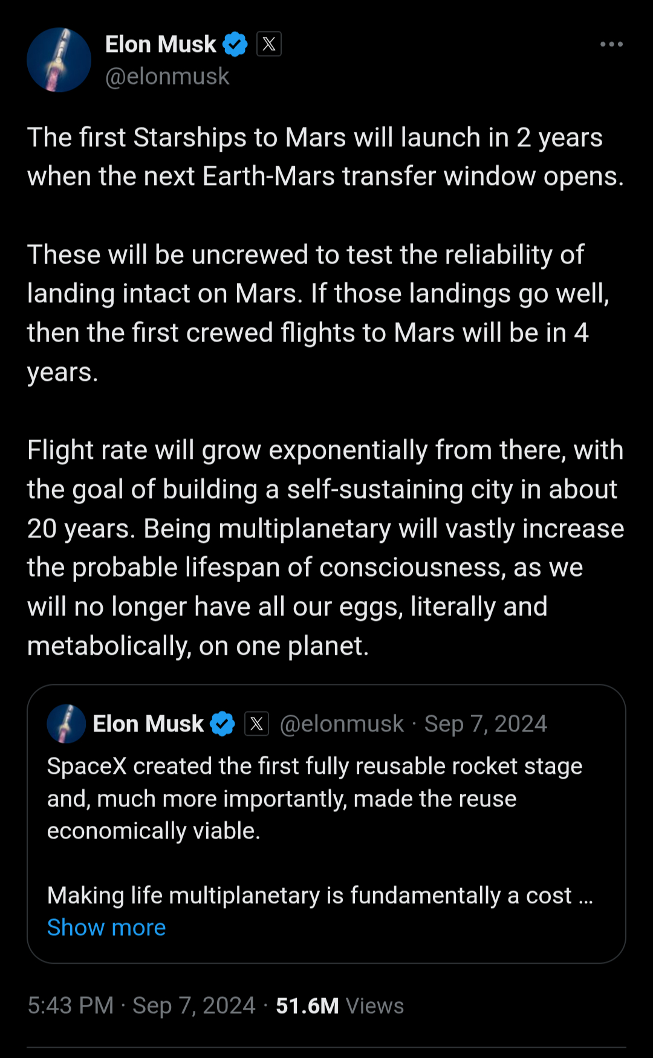The image size is (653, 1058).
Task: Click the bold Elon Musk name at the top
Action: 160,44
